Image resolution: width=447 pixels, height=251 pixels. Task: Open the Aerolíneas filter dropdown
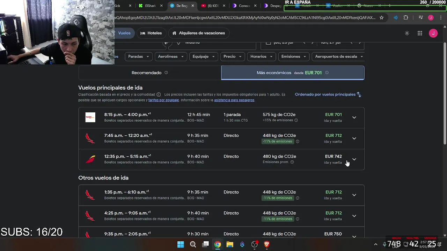point(171,56)
